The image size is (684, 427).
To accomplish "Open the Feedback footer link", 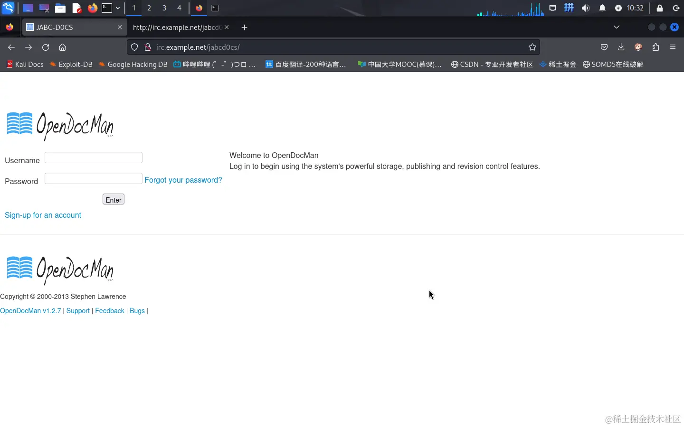I will (110, 311).
